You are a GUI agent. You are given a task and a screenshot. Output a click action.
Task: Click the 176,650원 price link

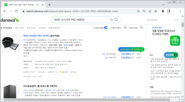(x=126, y=58)
